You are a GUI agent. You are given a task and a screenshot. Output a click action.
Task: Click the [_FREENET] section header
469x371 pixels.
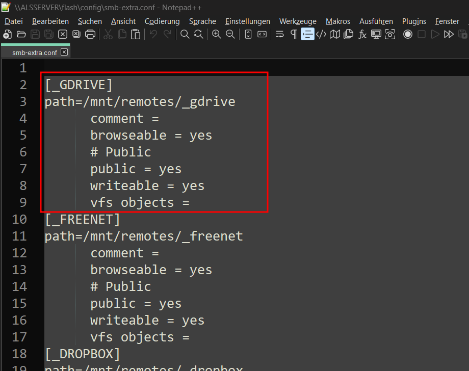point(82,220)
